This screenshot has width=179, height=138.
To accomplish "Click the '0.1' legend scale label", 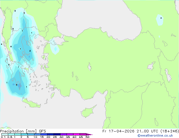I will coord(3,137).
